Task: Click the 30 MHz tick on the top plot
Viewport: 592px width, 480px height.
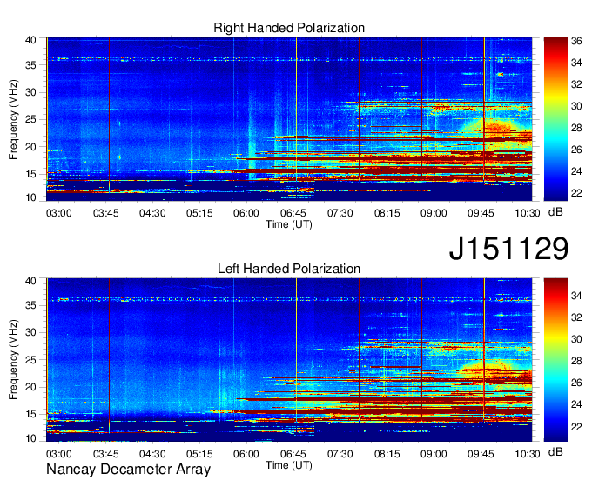Action: click(x=30, y=92)
